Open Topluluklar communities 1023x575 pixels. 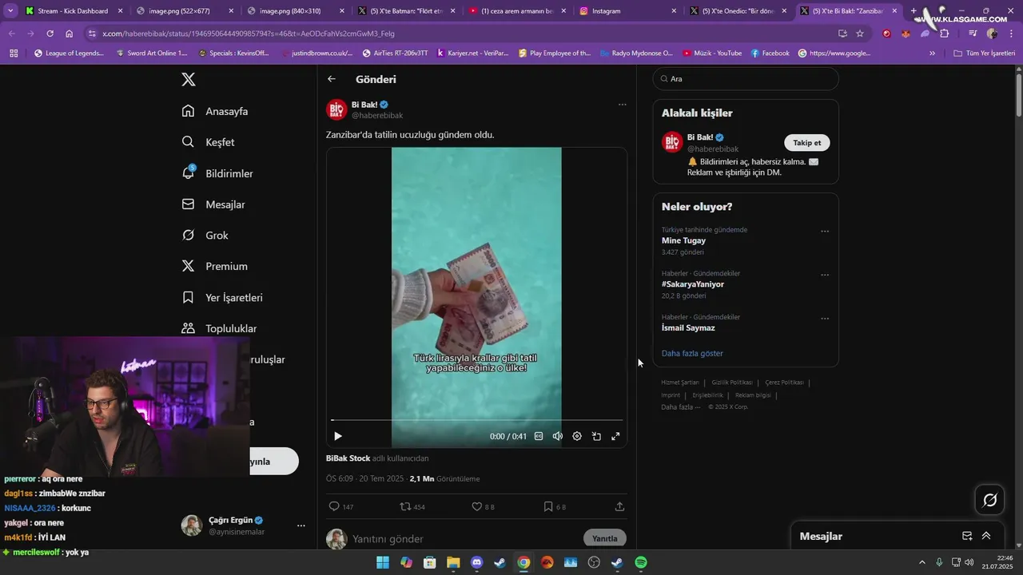(219, 328)
